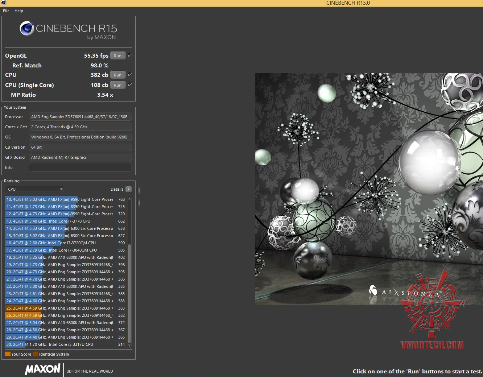This screenshot has width=483, height=377.
Task: Click the Processor name field
Action: [80, 117]
